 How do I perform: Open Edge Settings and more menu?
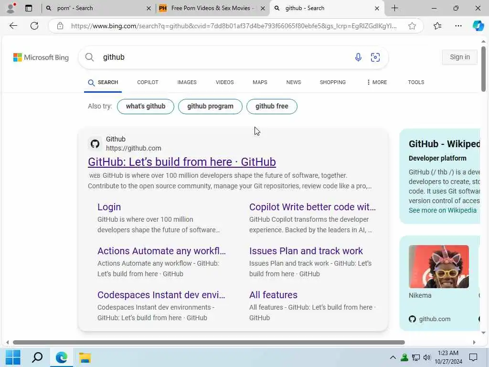click(x=458, y=26)
